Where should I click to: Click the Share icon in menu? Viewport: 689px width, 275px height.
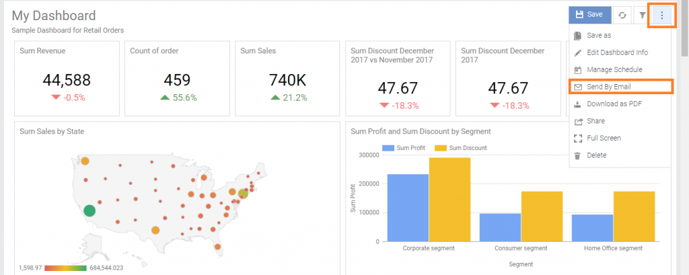point(577,121)
